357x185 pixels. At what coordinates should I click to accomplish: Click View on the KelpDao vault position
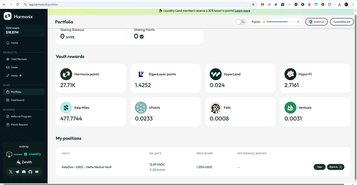[319, 167]
